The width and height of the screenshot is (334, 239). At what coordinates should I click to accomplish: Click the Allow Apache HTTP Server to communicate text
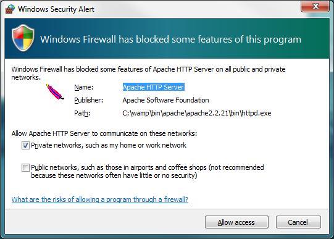104,133
